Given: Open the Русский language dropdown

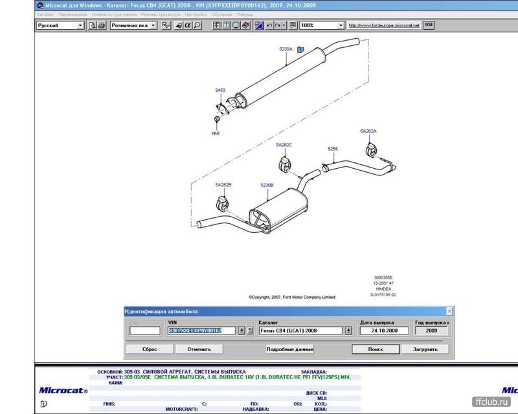Looking at the screenshot, I should click(80, 26).
